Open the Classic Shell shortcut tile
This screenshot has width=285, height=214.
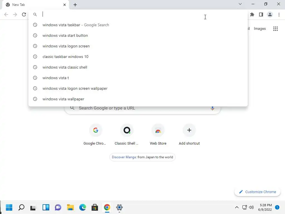tap(127, 135)
